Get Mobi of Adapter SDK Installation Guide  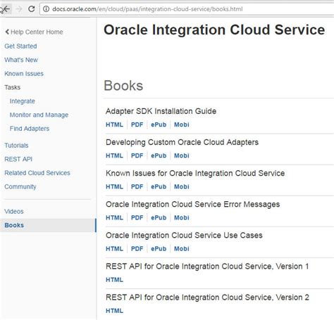[x=182, y=124]
